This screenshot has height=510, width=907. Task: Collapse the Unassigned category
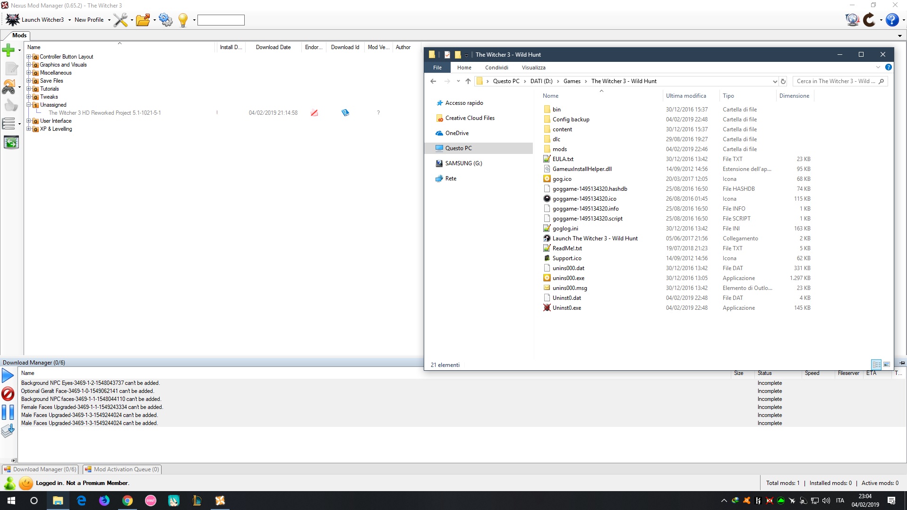29,105
